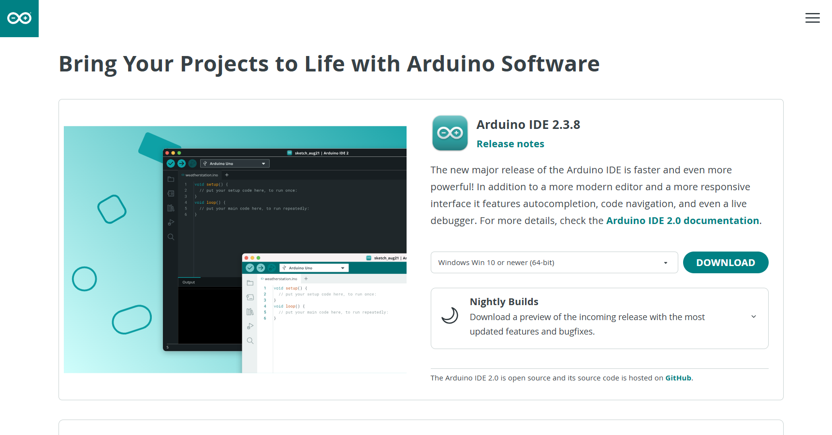Image resolution: width=832 pixels, height=435 pixels.
Task: Open the hamburger menu
Action: click(812, 18)
